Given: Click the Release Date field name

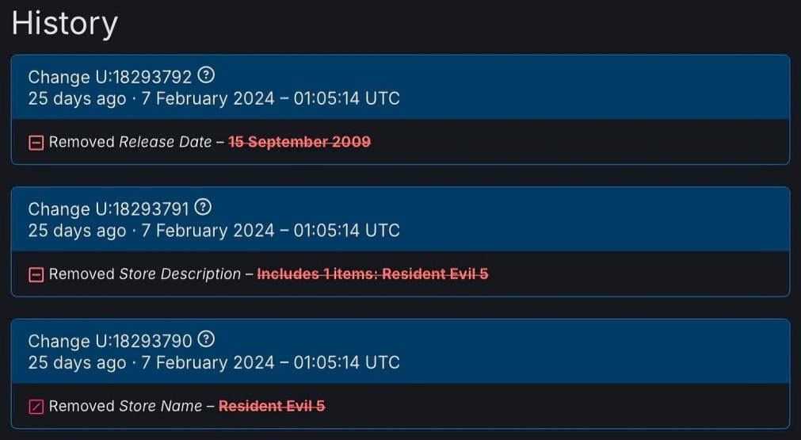Looking at the screenshot, I should click(165, 142).
